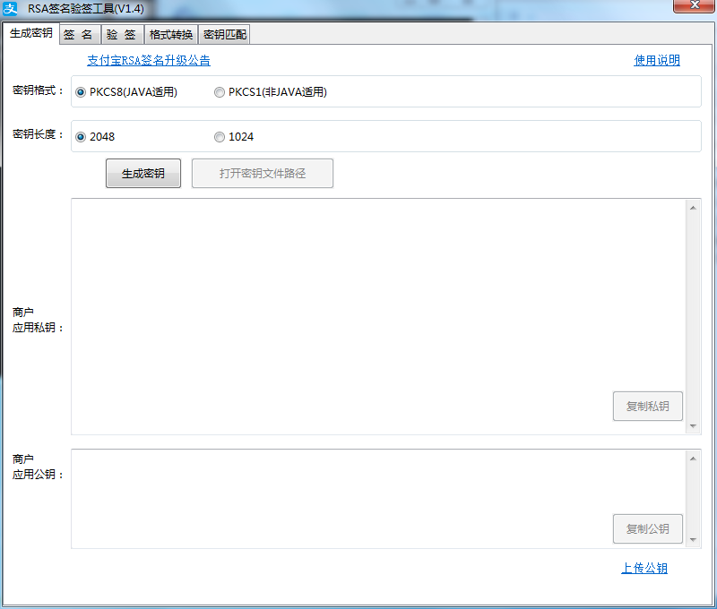717x609 pixels.
Task: Click the Alipay logo icon in title bar
Action: coord(12,8)
